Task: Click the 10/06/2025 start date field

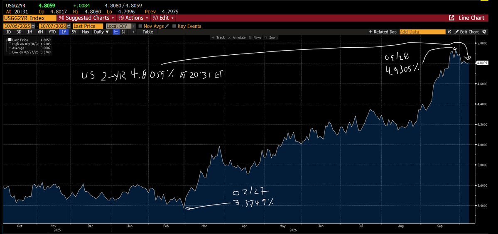Action: pos(17,26)
